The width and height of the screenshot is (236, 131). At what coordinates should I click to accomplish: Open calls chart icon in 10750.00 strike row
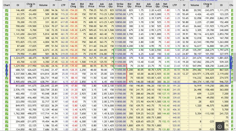pyautogui.click(x=7, y=14)
